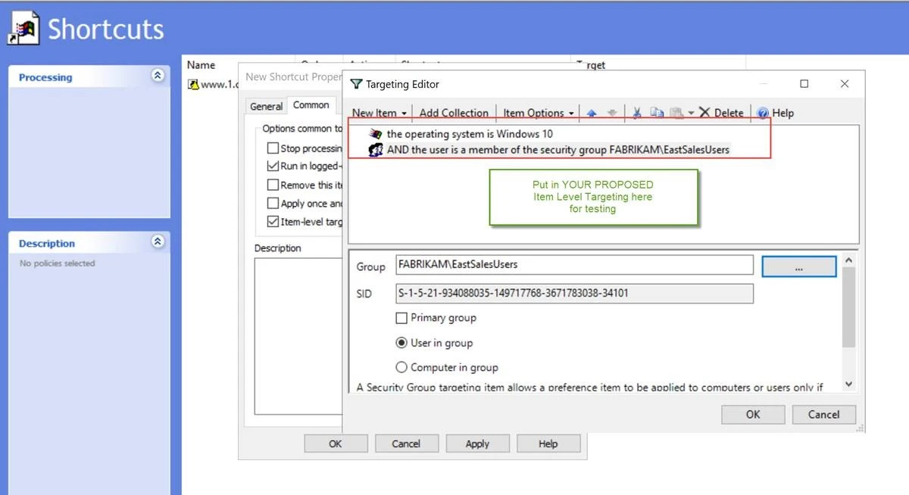Click the Move Down arrow icon
Viewport: 909px width, 495px height.
[x=612, y=113]
